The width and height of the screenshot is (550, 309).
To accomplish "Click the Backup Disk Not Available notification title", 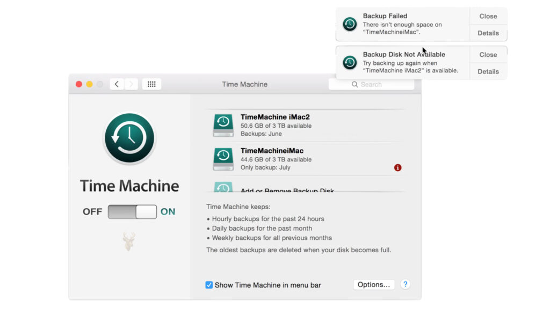I will coord(404,55).
